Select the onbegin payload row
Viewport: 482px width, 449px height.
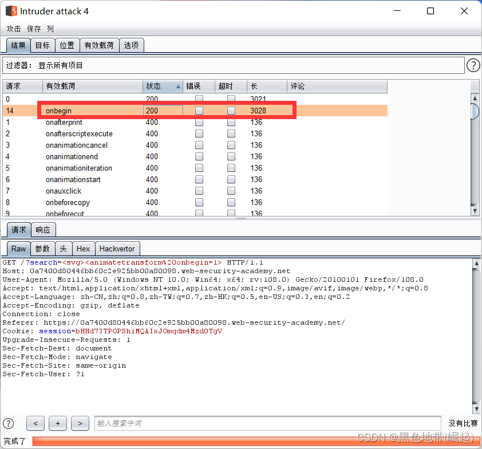(x=195, y=111)
